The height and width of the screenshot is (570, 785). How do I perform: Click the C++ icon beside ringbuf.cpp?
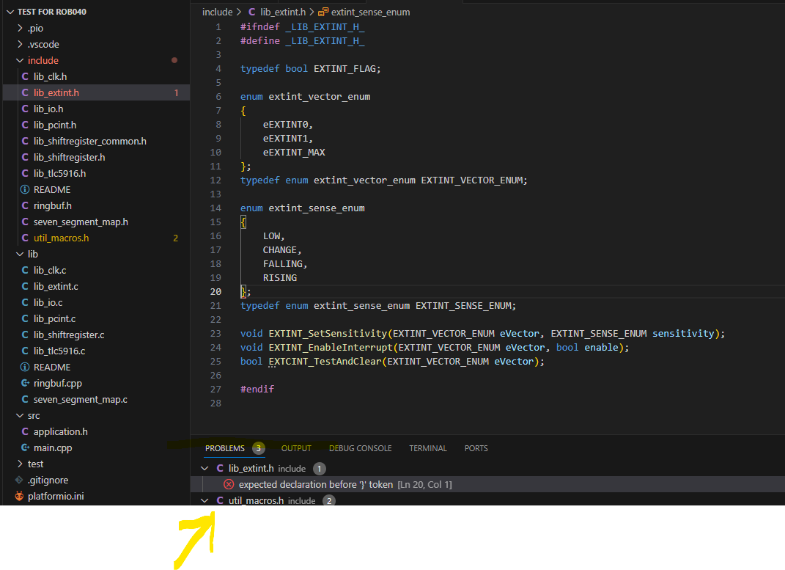point(25,383)
